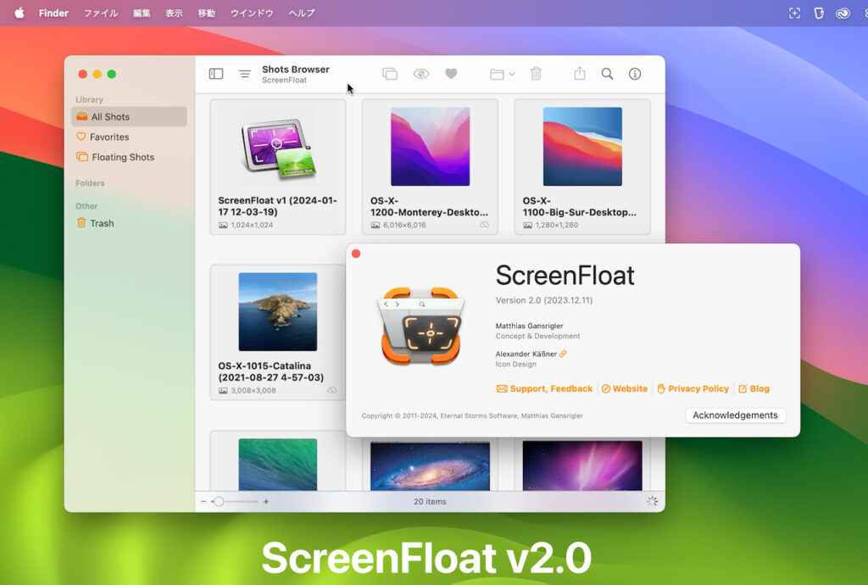This screenshot has height=585, width=868.
Task: Open the share icon in the toolbar
Action: coord(578,74)
